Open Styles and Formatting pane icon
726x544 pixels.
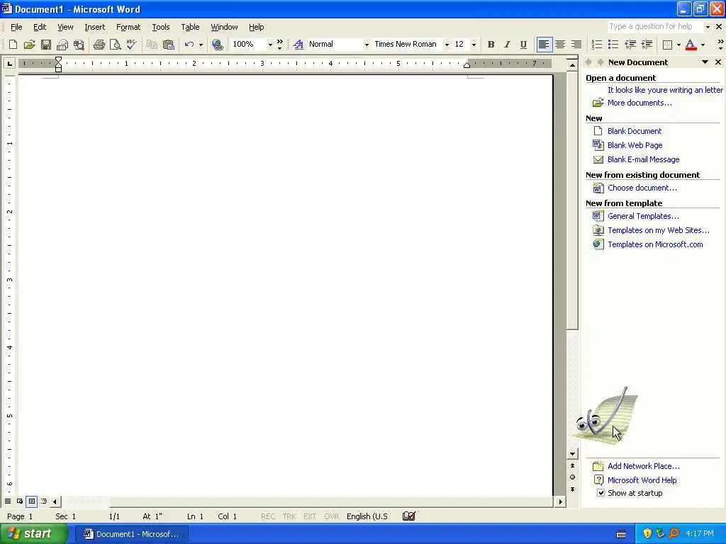coord(298,45)
